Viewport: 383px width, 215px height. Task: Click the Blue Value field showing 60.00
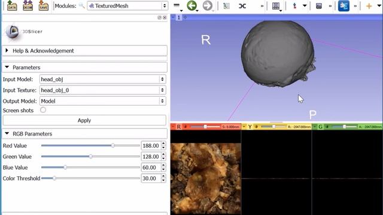pos(151,167)
